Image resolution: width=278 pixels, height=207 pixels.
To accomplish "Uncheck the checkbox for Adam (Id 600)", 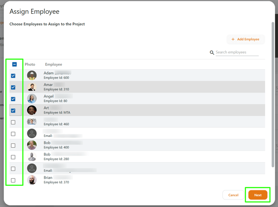I will pos(13,76).
